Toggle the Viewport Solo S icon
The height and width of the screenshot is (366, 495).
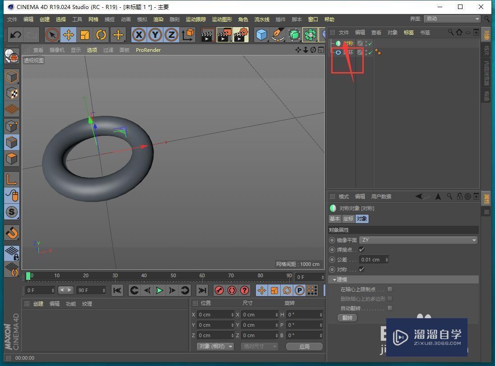(12, 212)
